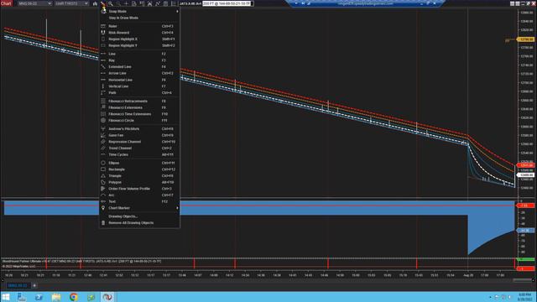Open the Strategies zigzag toolbar icon

[158, 3]
